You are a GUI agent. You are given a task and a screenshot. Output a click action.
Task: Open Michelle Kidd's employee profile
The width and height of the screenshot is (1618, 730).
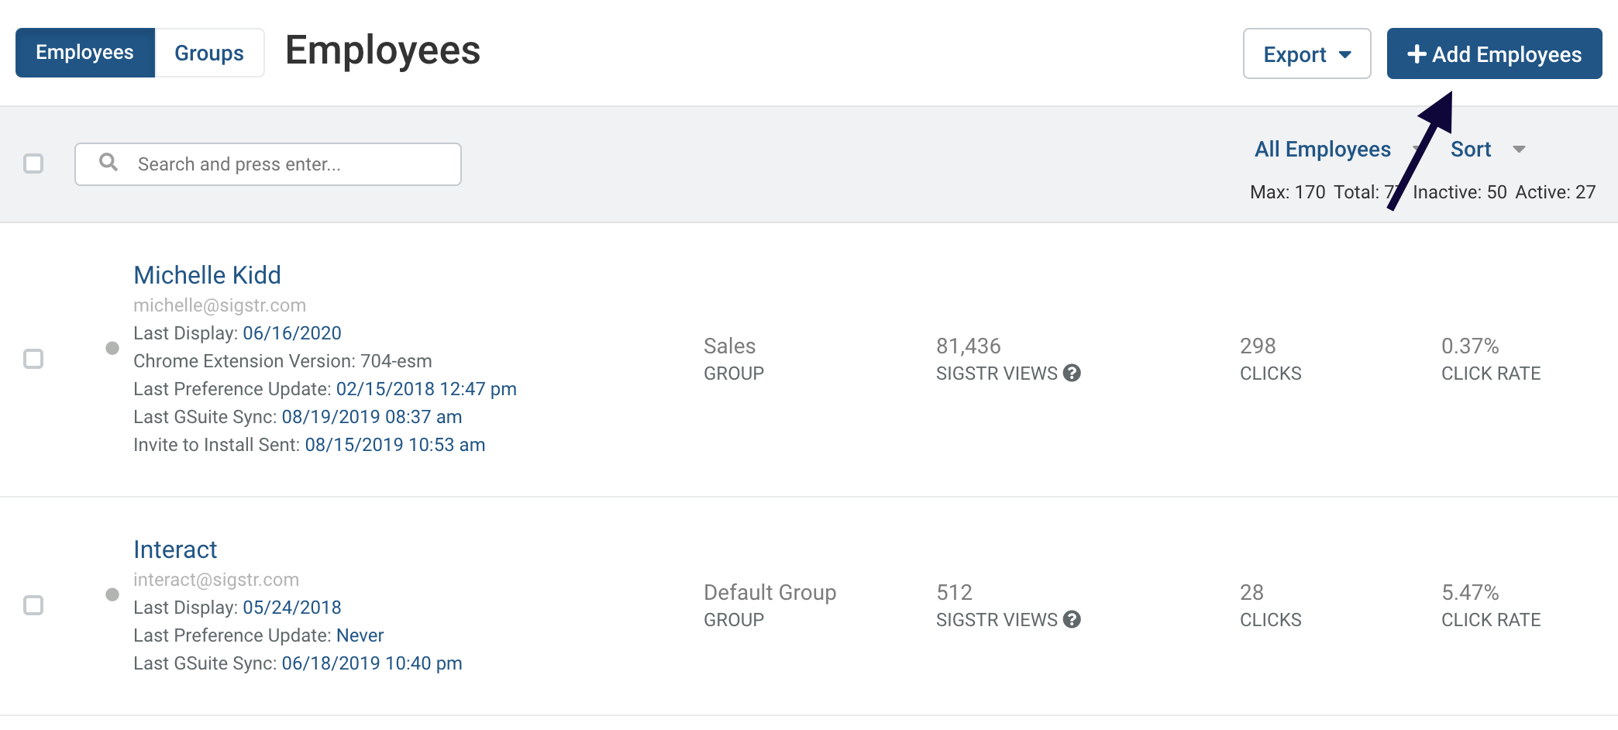click(207, 275)
